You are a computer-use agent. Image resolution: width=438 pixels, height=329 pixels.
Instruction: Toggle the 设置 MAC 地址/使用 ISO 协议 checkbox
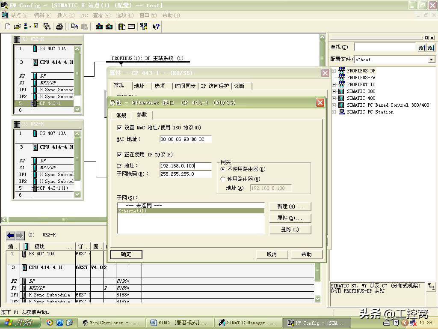[x=119, y=128]
